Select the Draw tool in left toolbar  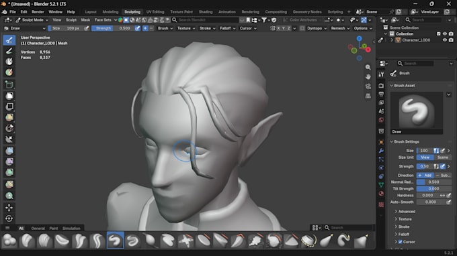[x=9, y=40]
